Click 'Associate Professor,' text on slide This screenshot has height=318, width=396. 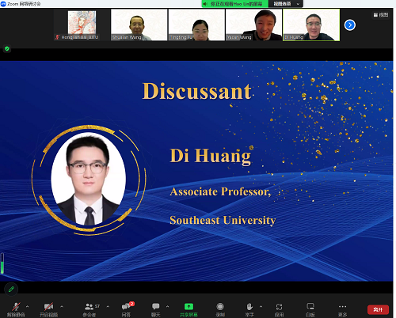[220, 191]
